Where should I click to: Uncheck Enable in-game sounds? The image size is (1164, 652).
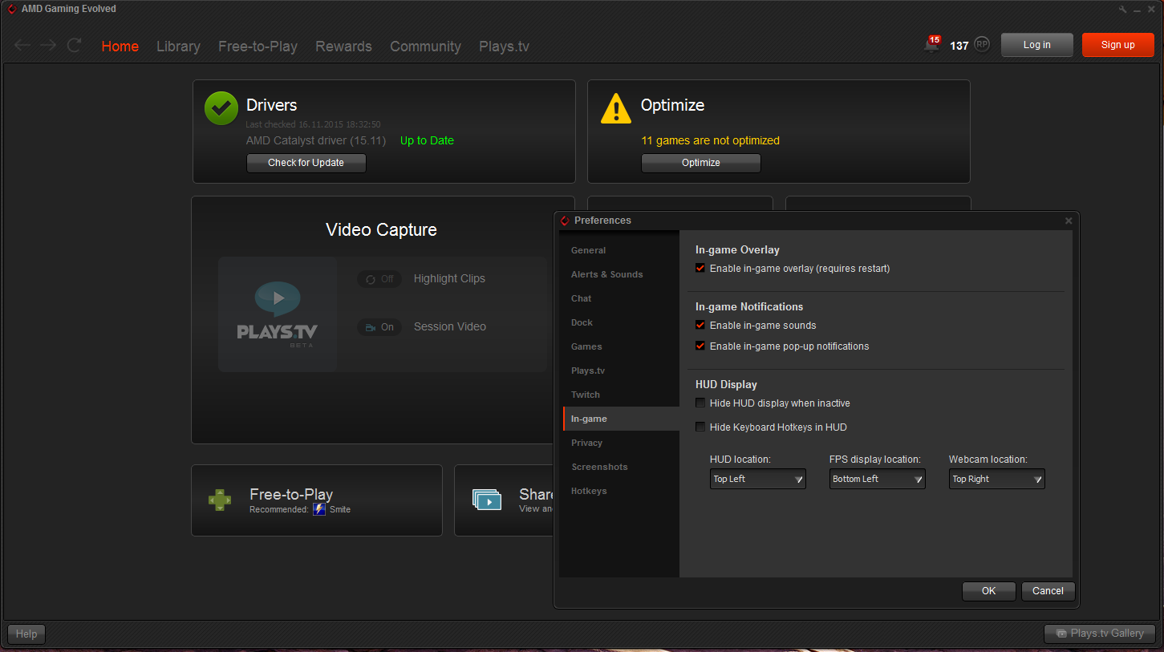(x=700, y=326)
